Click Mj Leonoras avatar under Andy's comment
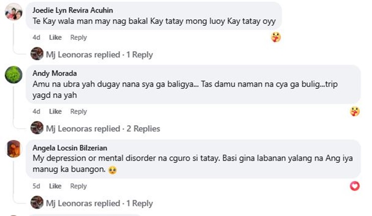372x216 pixels. click(37, 128)
